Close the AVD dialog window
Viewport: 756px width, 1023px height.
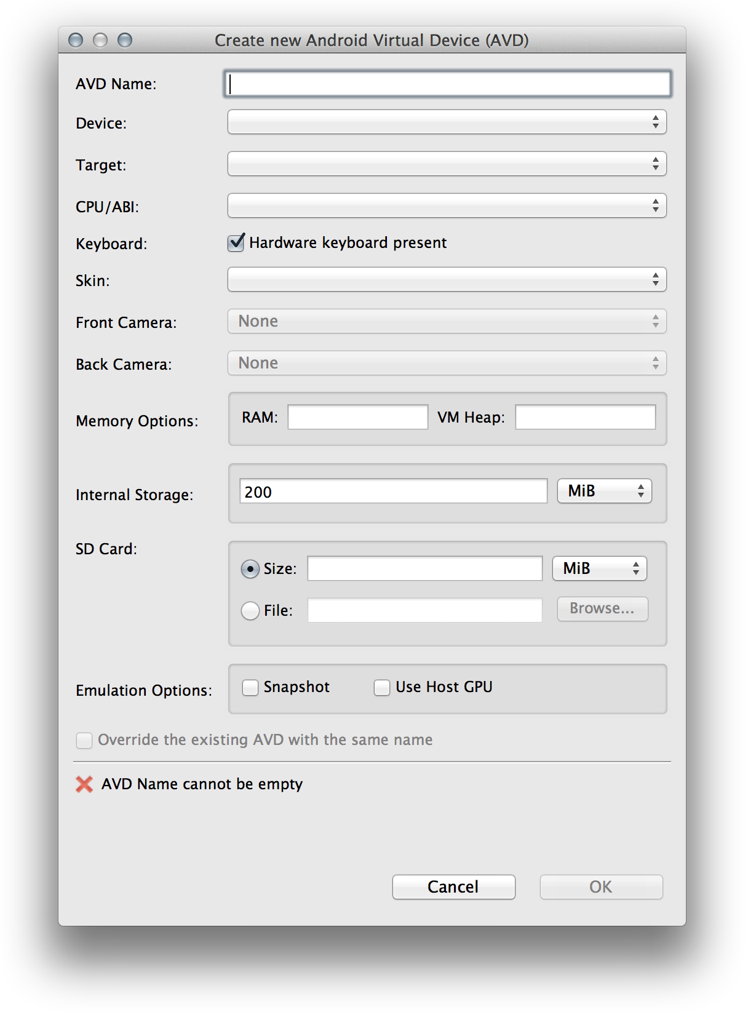pyautogui.click(x=76, y=40)
